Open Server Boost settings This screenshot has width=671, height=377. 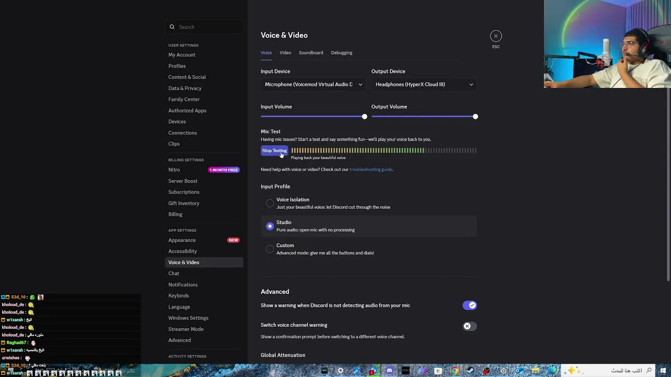pyautogui.click(x=183, y=181)
